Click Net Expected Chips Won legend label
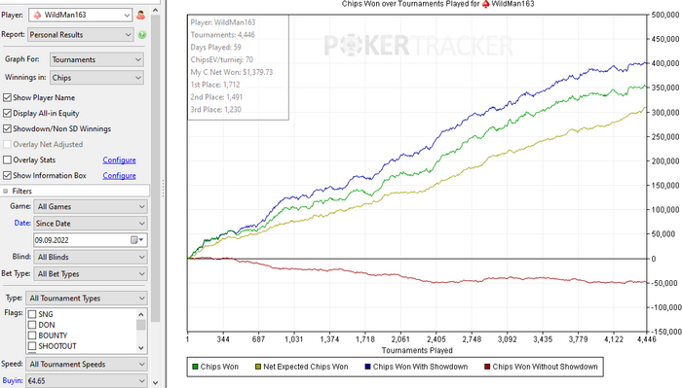This screenshot has width=682, height=388. (306, 367)
